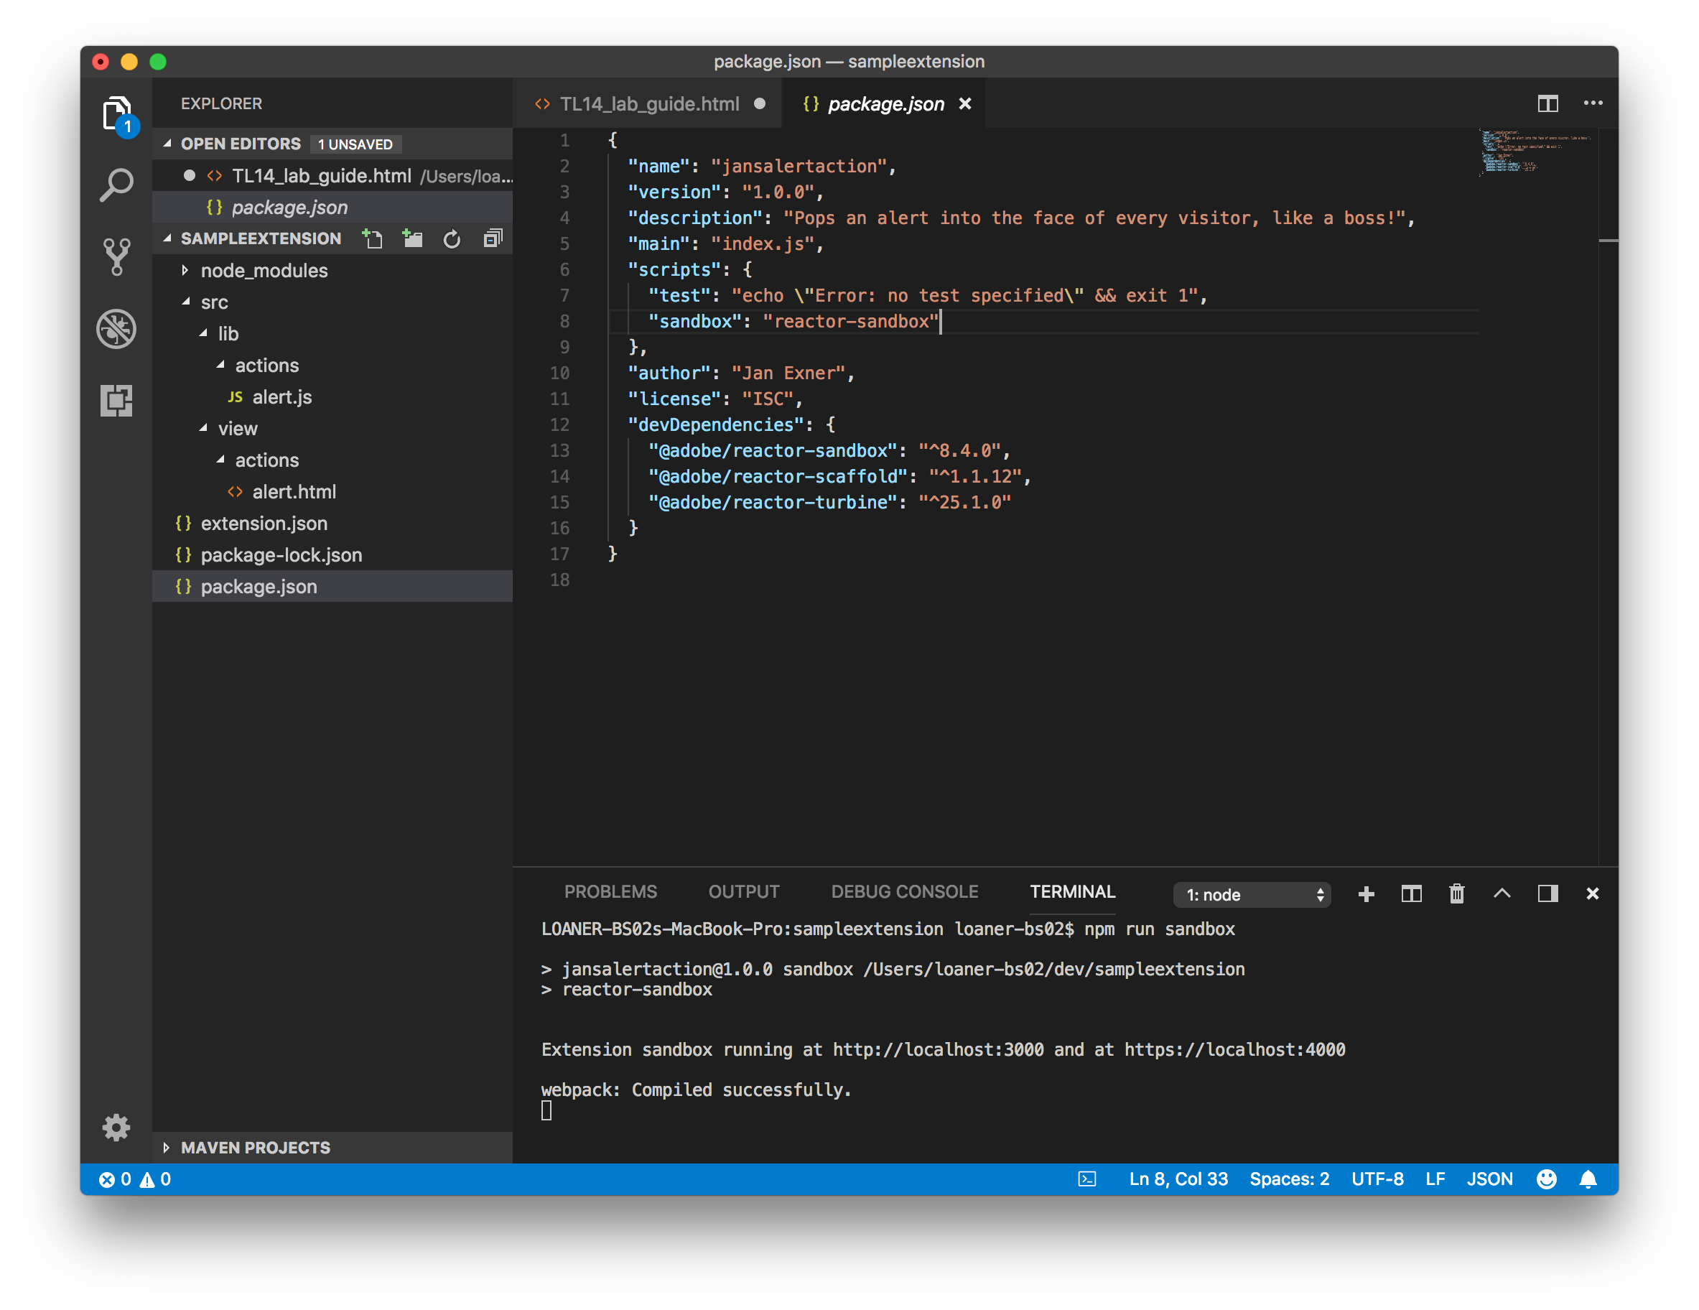Open the terminal selector dropdown '1: node'

click(1252, 895)
